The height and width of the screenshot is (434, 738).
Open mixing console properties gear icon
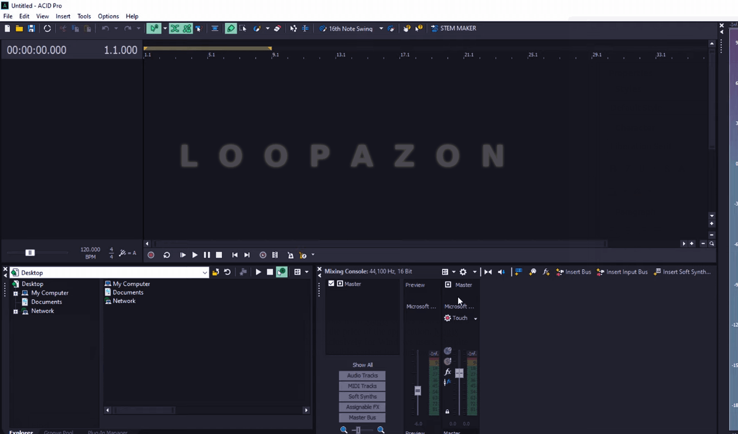tap(463, 272)
